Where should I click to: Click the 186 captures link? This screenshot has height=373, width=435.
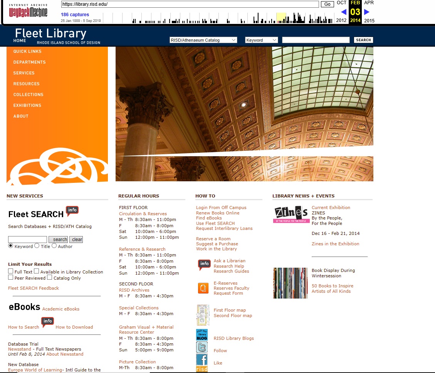coord(75,14)
